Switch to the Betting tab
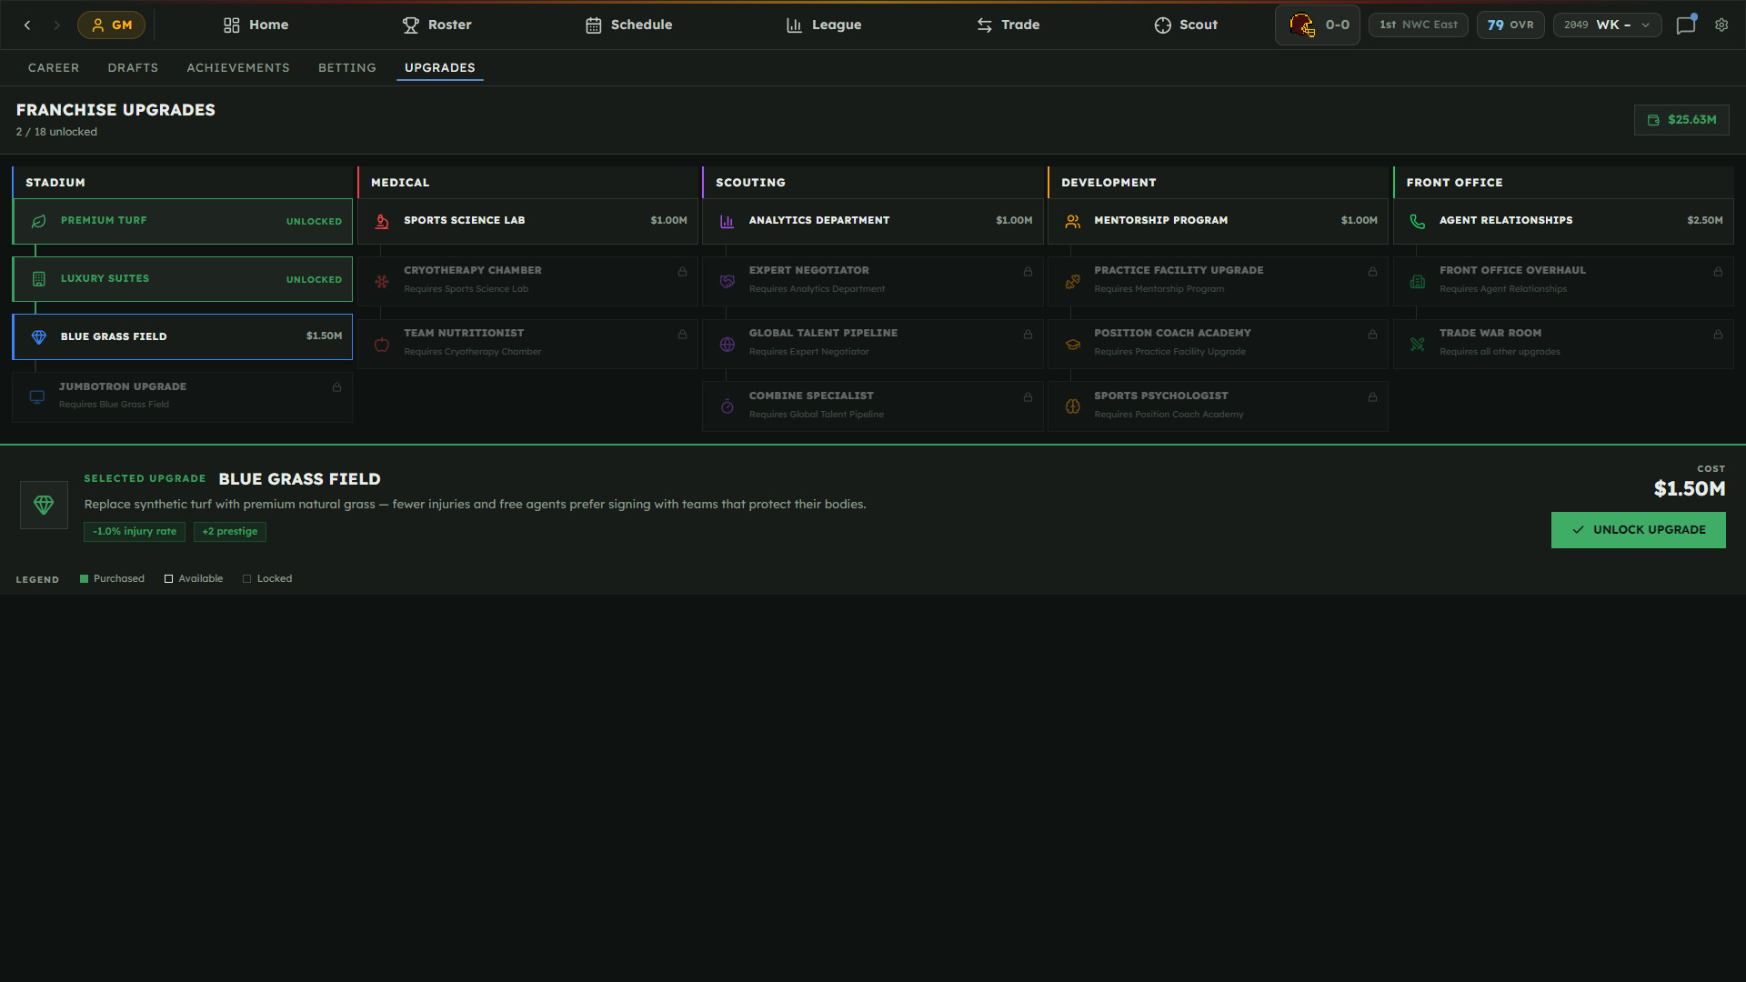Image resolution: width=1746 pixels, height=982 pixels. [x=347, y=68]
